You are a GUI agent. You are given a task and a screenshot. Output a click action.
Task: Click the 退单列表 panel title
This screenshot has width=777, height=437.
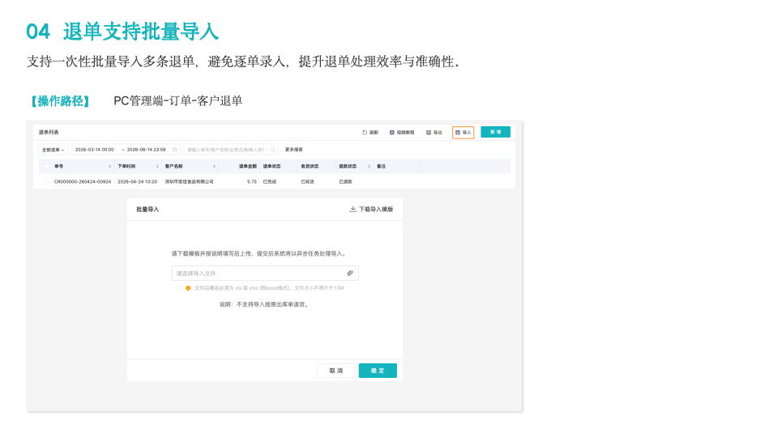click(x=49, y=132)
